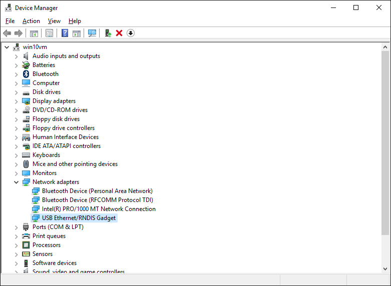Expand the Monitors category

[x=16, y=173]
